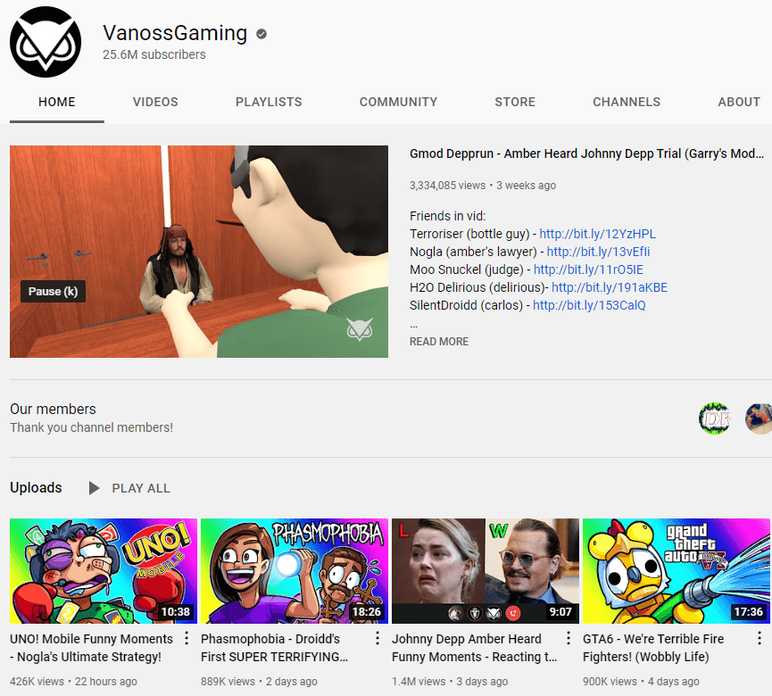Image resolution: width=772 pixels, height=696 pixels.
Task: Click the VanossGaming channel name text
Action: pyautogui.click(x=175, y=33)
